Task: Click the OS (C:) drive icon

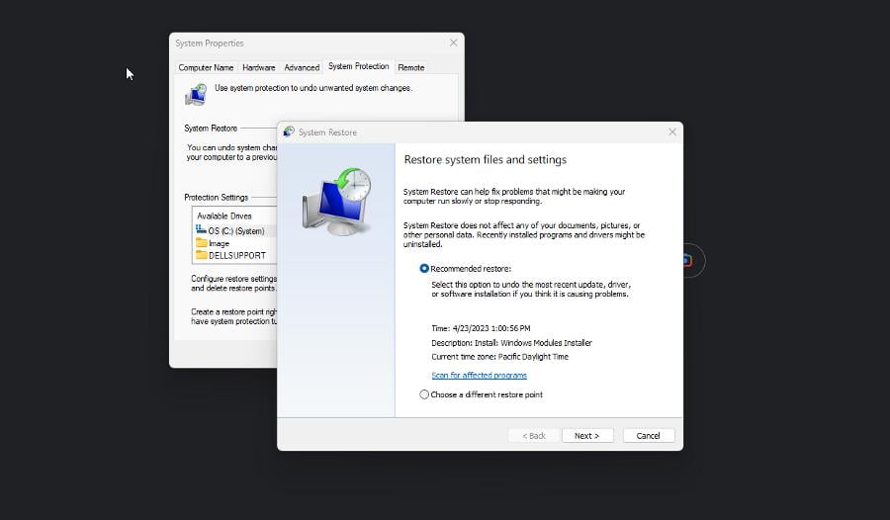Action: (201, 230)
